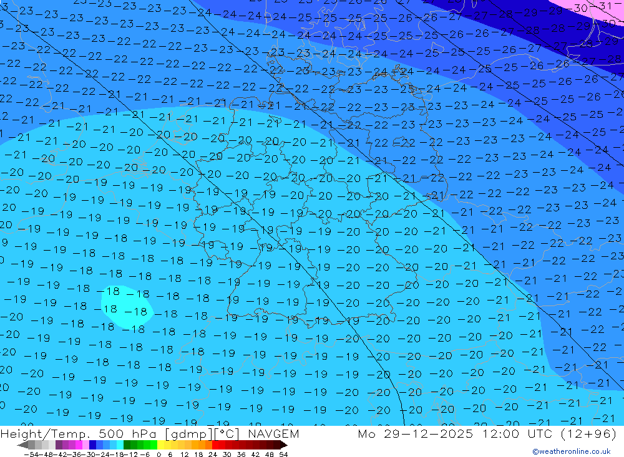Image resolution: width=624 pixels, height=457 pixels.
Task: Select the cyan legend swatch near -18
Action: (119, 445)
